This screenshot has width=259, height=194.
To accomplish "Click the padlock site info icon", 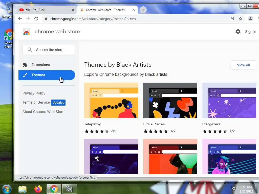I will 46,19.
